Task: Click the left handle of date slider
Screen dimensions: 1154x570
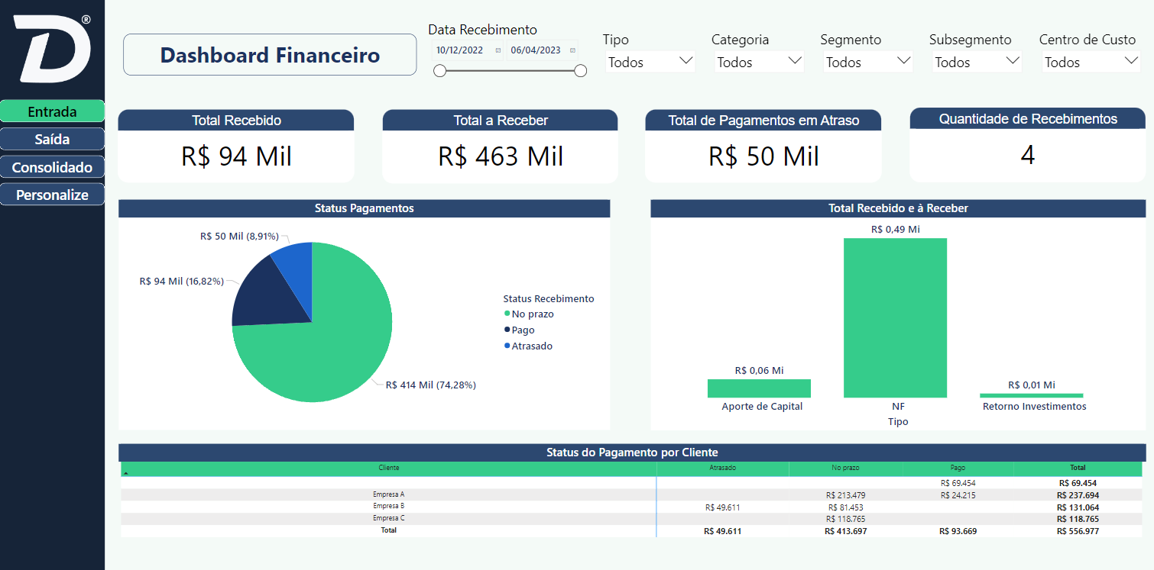Action: [x=439, y=71]
